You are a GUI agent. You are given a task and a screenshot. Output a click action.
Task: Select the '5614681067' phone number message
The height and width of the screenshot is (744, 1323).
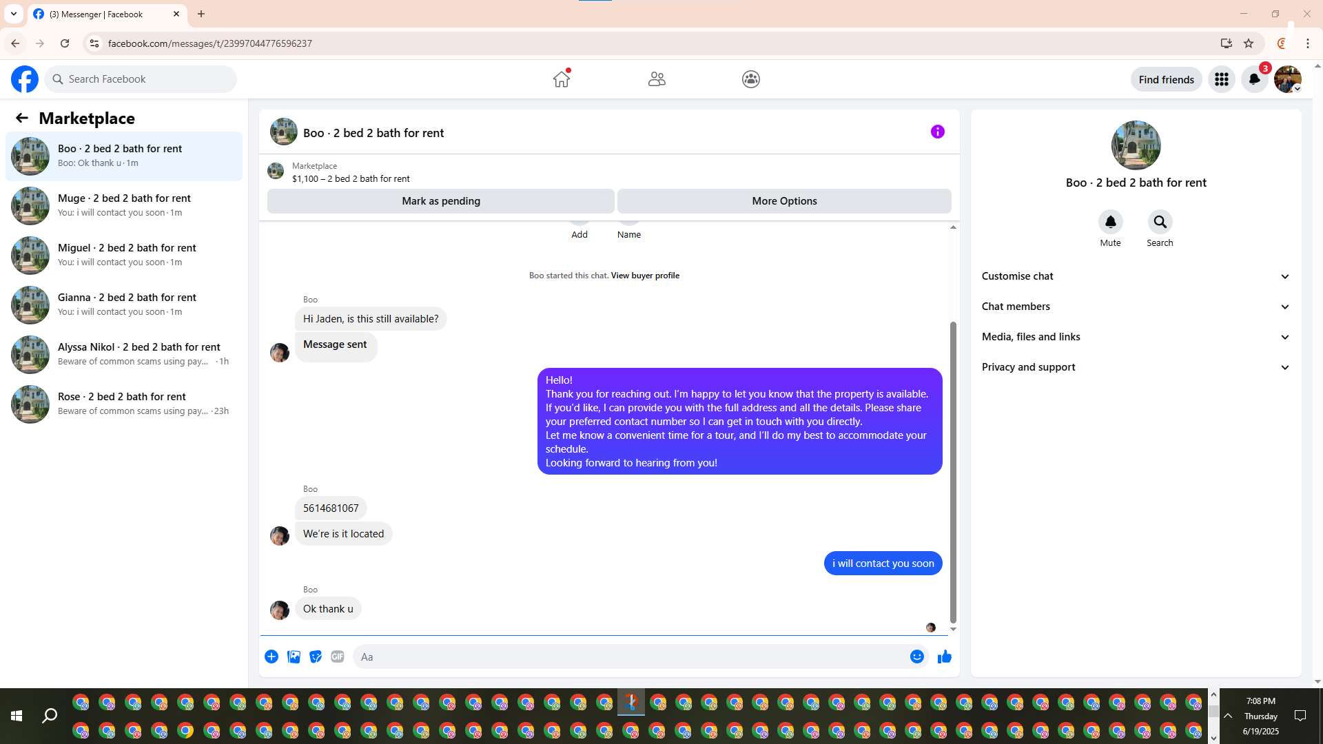[331, 508]
